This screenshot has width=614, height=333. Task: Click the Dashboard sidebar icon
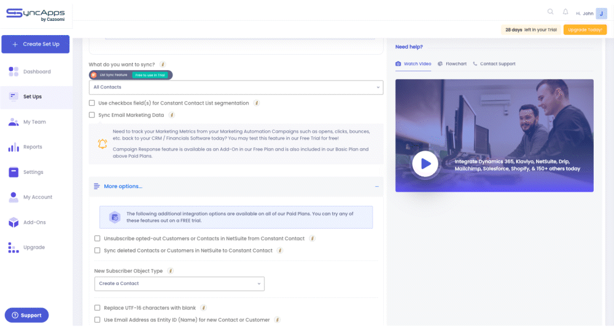coord(14,71)
